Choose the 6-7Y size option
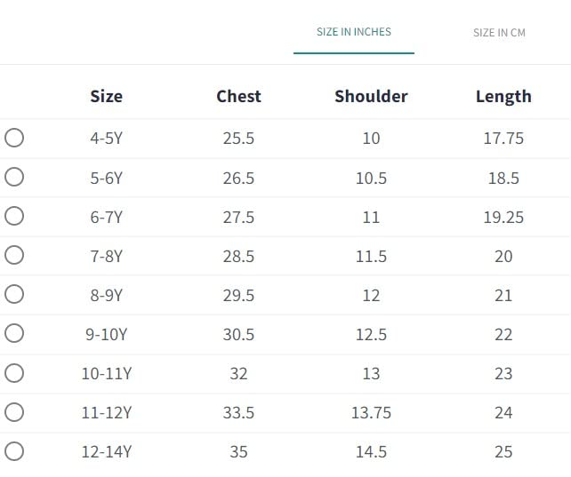The image size is (571, 477). click(x=14, y=216)
